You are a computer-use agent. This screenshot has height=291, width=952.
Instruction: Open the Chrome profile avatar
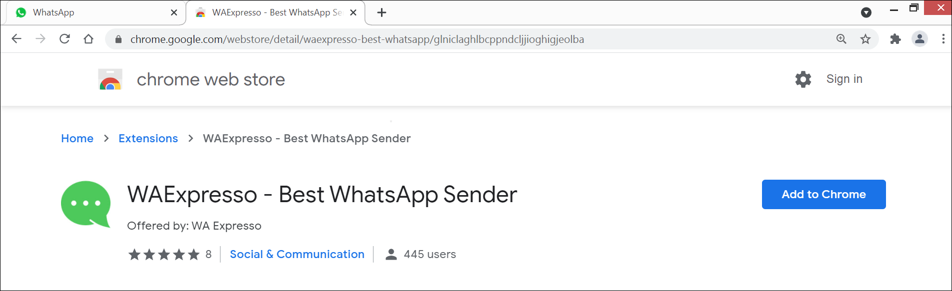pyautogui.click(x=919, y=39)
